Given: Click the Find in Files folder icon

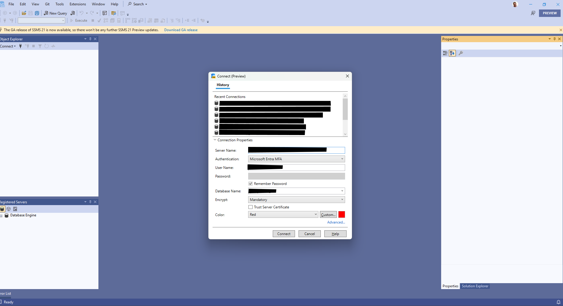Looking at the screenshot, I should point(114,13).
